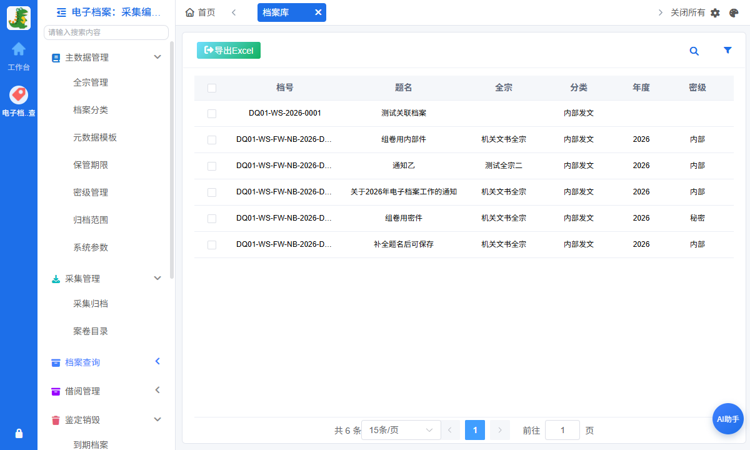The width and height of the screenshot is (750, 450).
Task: Expand the 借阅管理 section chevron
Action: coord(157,390)
